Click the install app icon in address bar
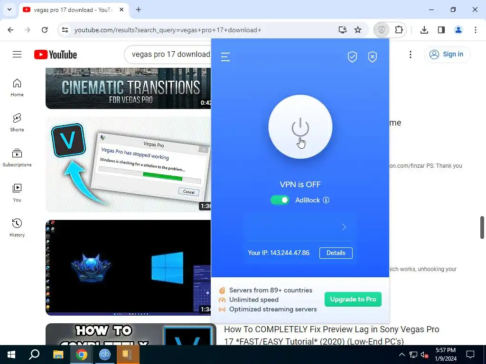 coord(343,30)
